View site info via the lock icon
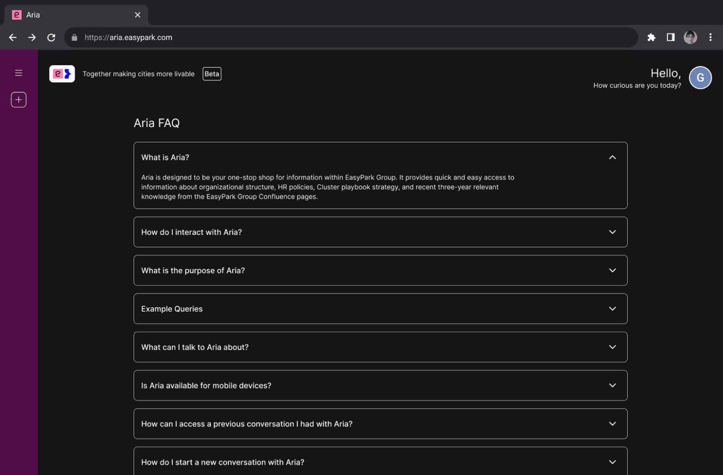The height and width of the screenshot is (475, 723). tap(75, 37)
